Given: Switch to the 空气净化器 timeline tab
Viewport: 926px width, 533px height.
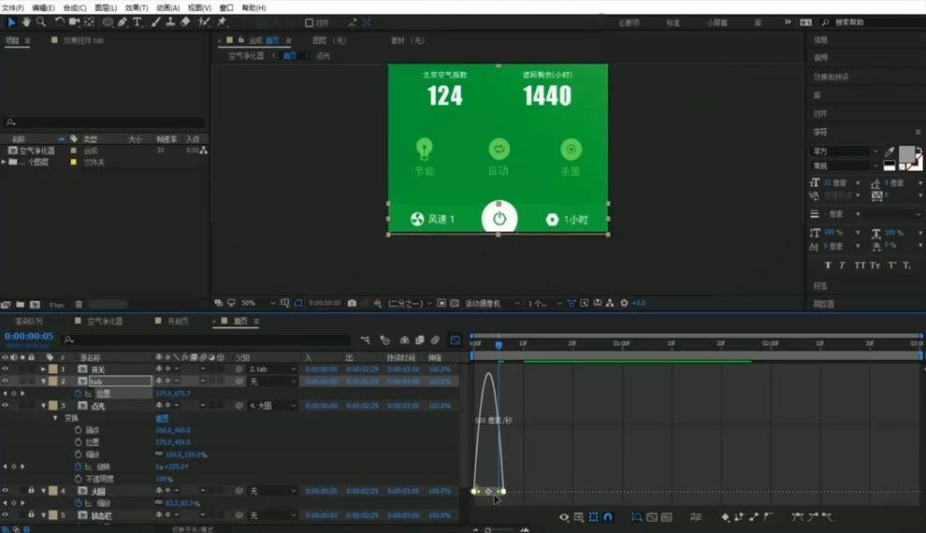Looking at the screenshot, I should pyautogui.click(x=105, y=321).
